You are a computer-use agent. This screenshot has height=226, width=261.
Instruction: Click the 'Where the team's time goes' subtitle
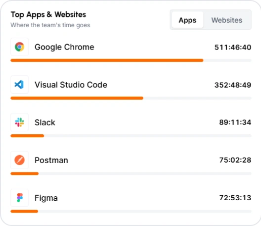click(x=50, y=25)
